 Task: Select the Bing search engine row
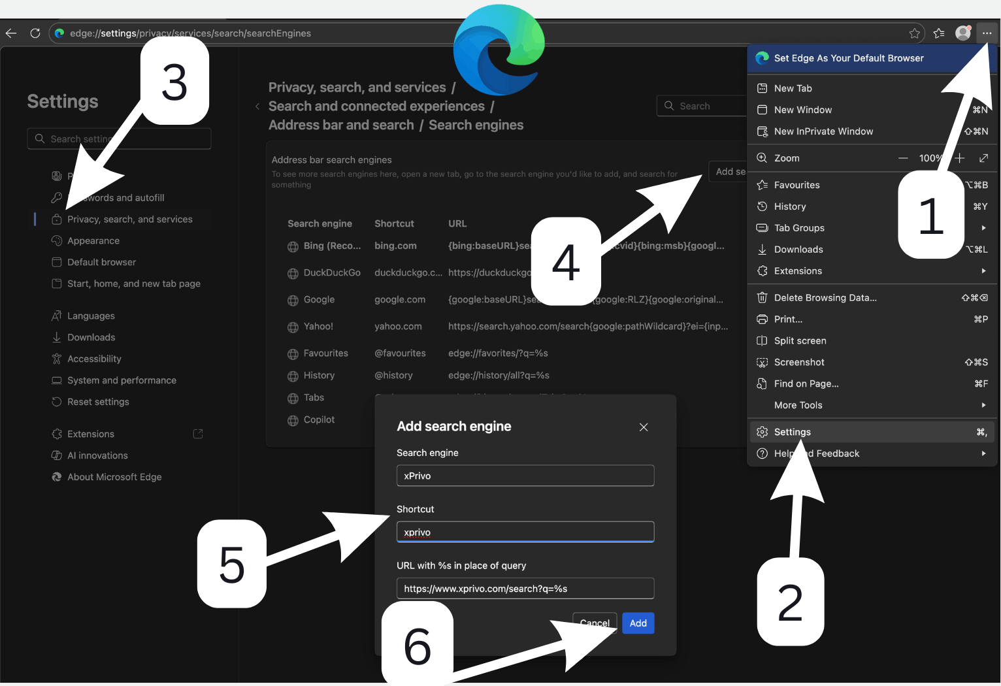pyautogui.click(x=506, y=246)
